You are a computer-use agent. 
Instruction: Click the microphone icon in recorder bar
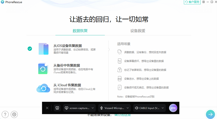101,108
